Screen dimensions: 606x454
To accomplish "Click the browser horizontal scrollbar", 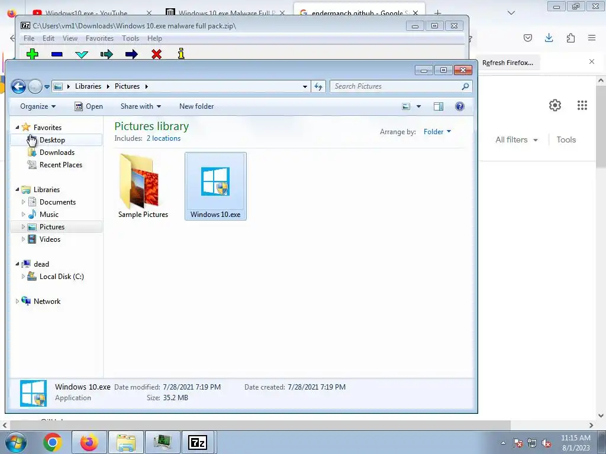I will coord(259,425).
